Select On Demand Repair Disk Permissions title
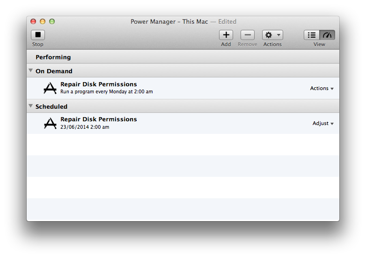Screen dimensions: 366x258 point(98,84)
